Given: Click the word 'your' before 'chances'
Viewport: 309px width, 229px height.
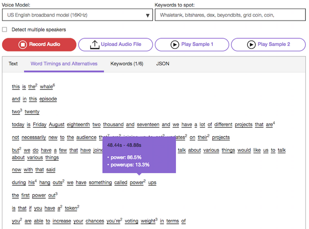Looking at the screenshot, I should click(78, 221).
